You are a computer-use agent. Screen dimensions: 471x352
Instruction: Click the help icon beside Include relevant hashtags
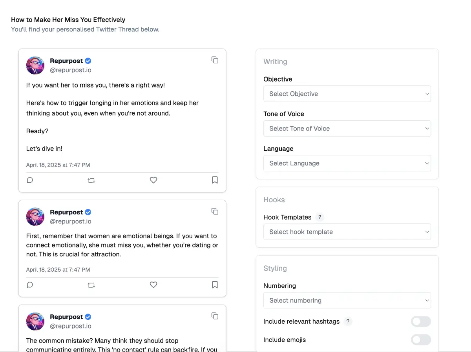(x=348, y=322)
